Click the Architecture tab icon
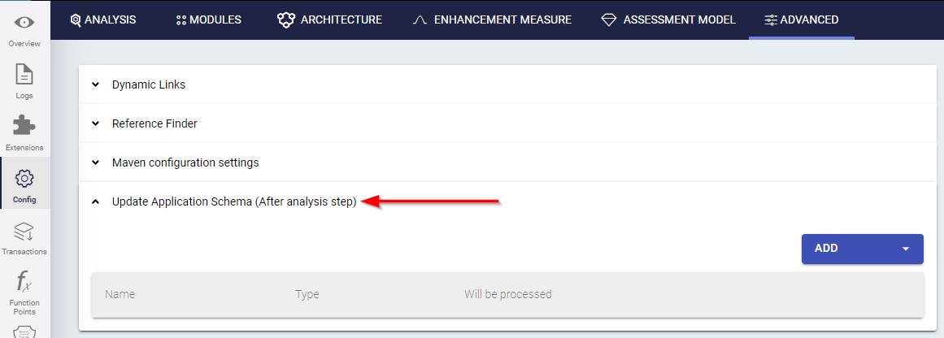Viewport: 944px width, 338px height. tap(285, 19)
